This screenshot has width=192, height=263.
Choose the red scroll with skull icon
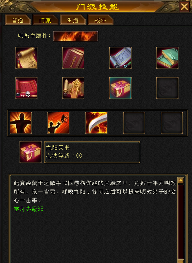[26, 88]
